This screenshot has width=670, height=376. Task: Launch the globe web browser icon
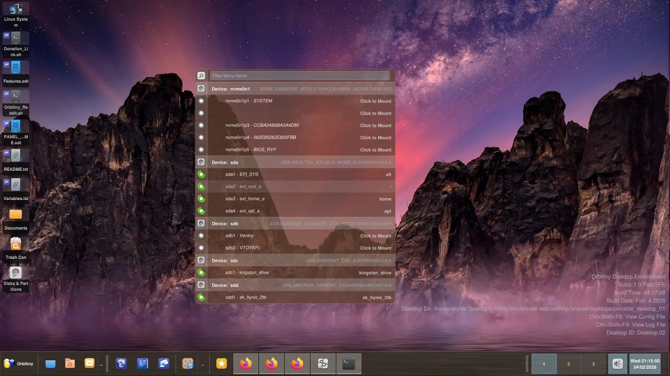click(121, 363)
